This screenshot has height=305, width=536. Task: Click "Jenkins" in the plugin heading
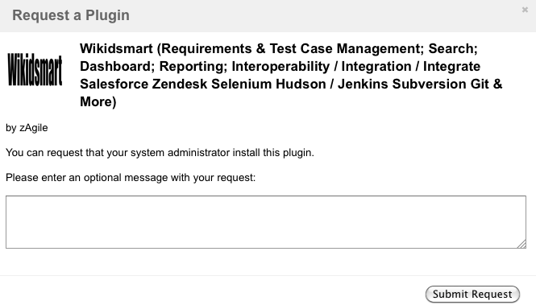pos(363,84)
